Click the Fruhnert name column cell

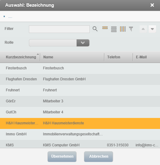(50, 90)
